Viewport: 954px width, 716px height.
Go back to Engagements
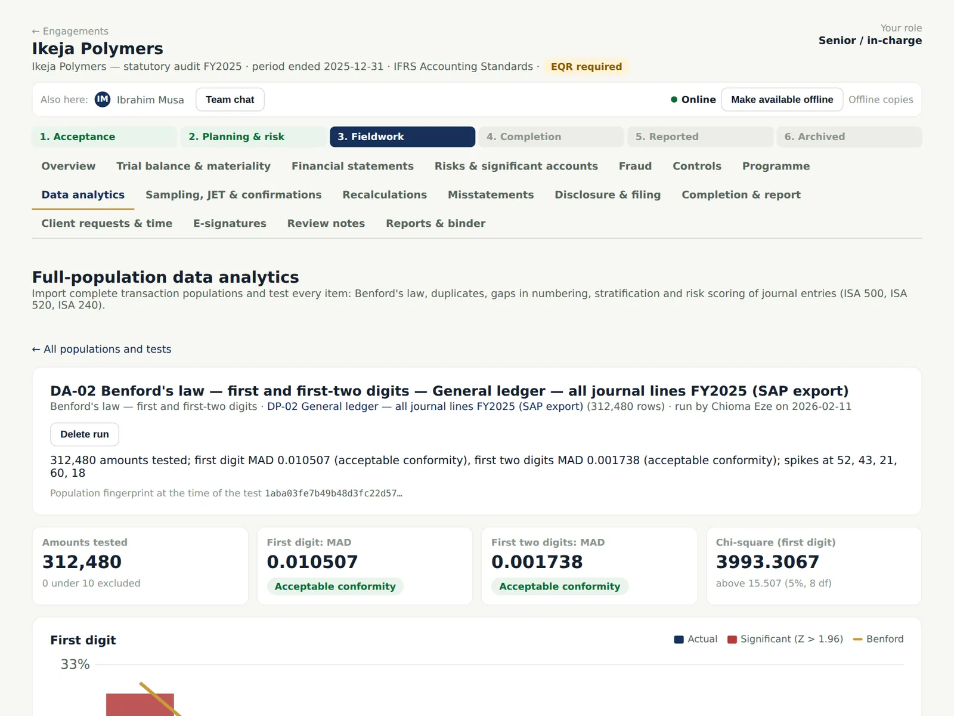pos(70,31)
